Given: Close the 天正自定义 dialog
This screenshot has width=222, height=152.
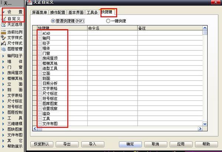Looking at the screenshot, I should [216, 2].
